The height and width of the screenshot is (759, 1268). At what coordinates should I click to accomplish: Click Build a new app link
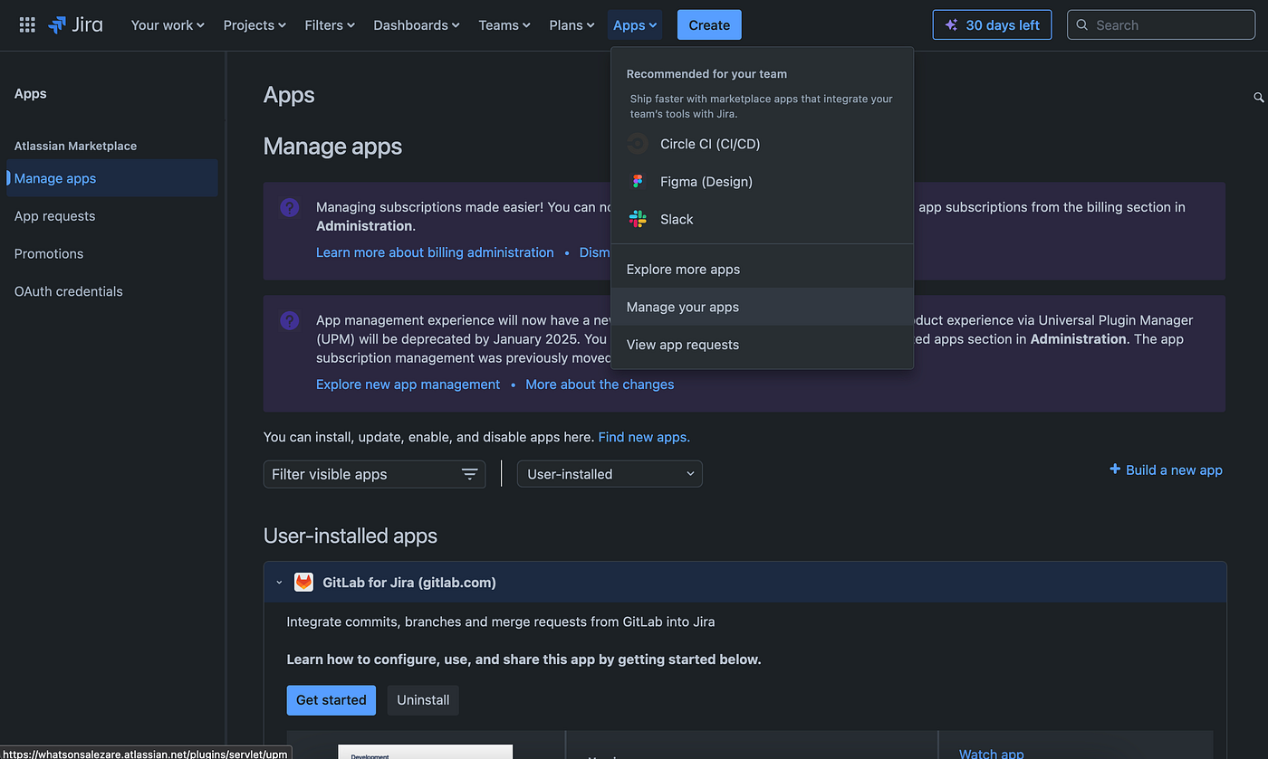tap(1174, 470)
